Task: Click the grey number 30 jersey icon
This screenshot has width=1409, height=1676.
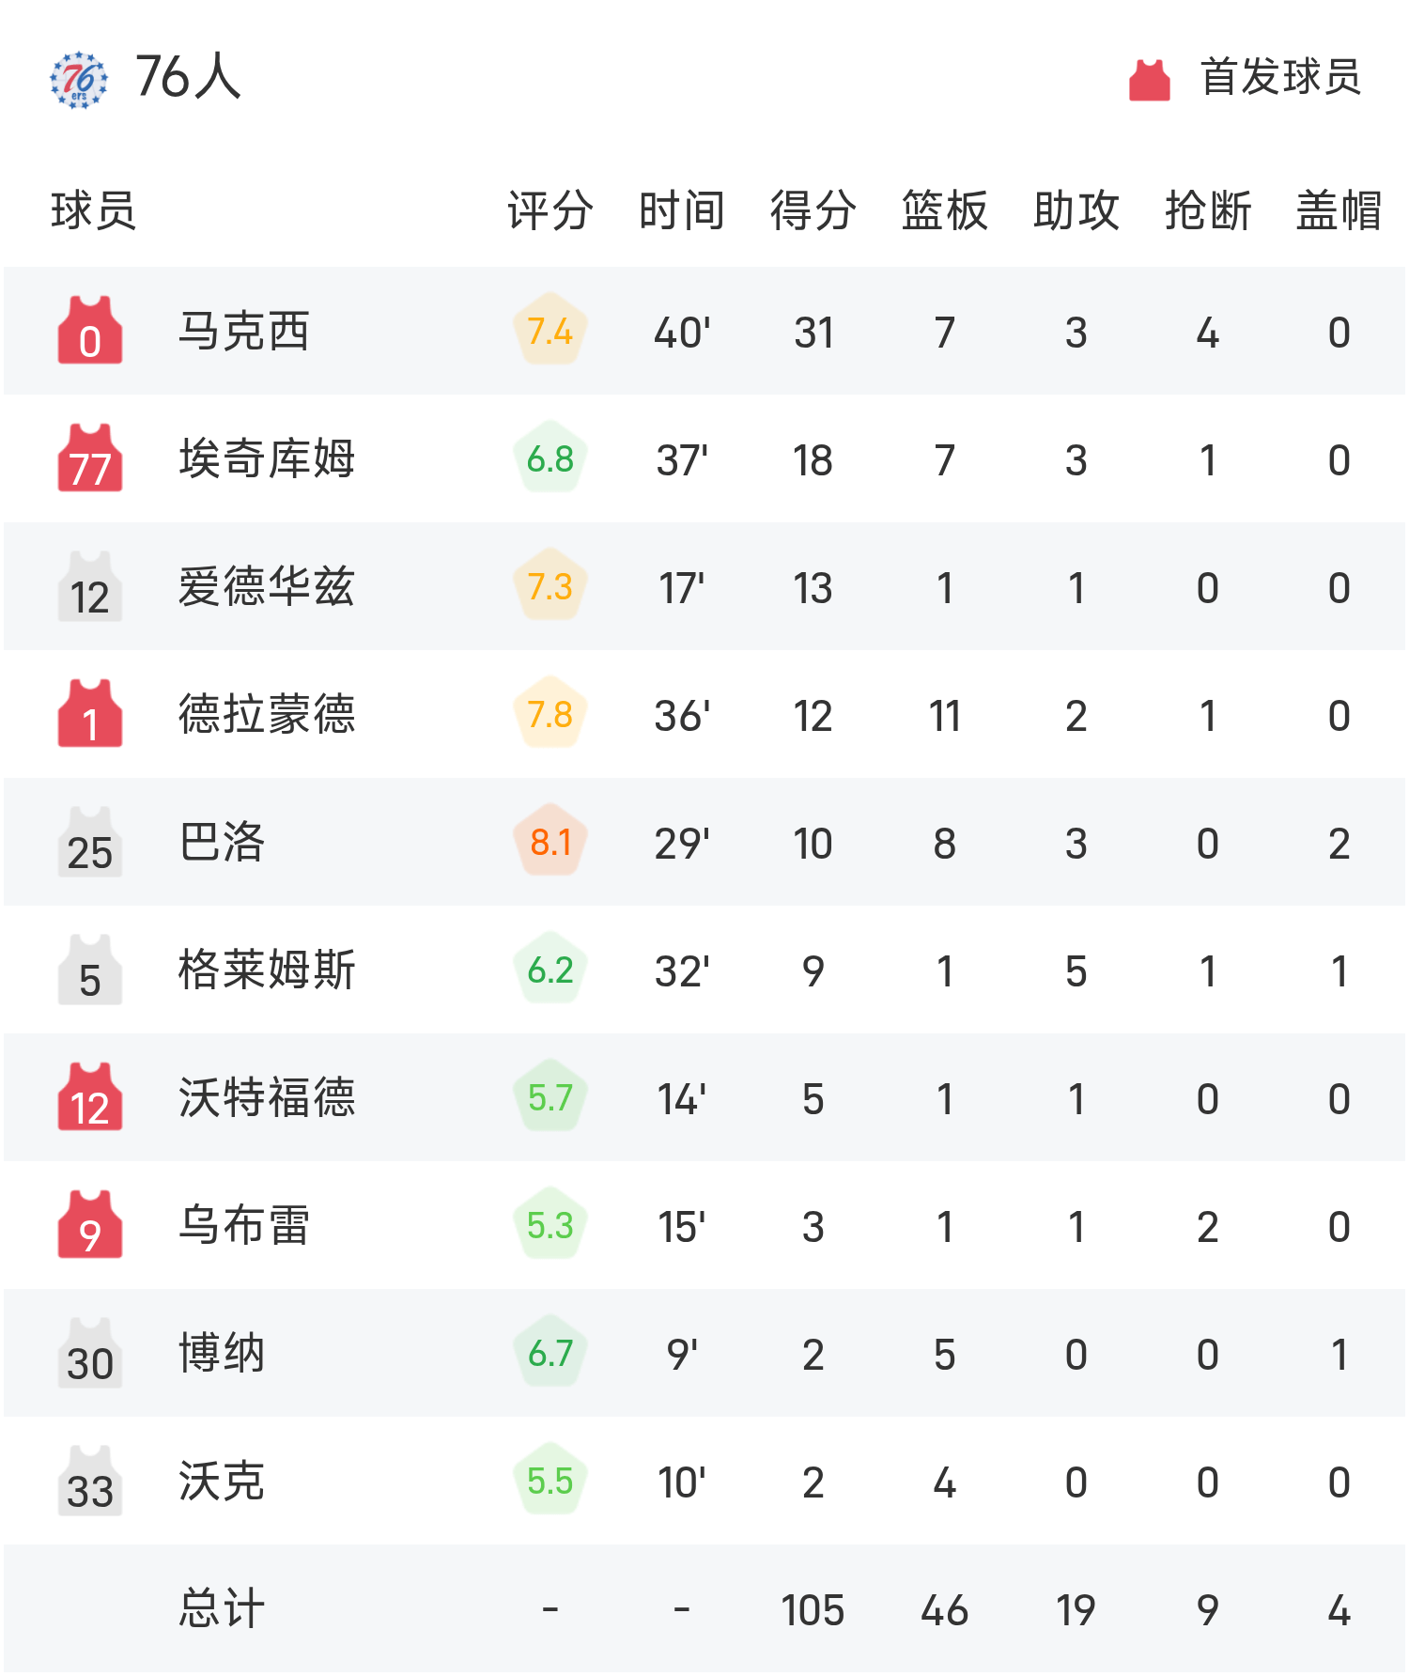Action: 90,1353
